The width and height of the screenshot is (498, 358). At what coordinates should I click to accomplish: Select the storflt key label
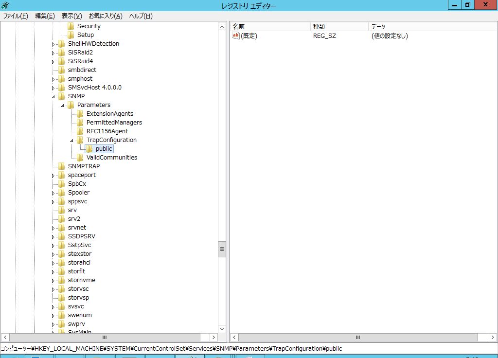(x=76, y=271)
